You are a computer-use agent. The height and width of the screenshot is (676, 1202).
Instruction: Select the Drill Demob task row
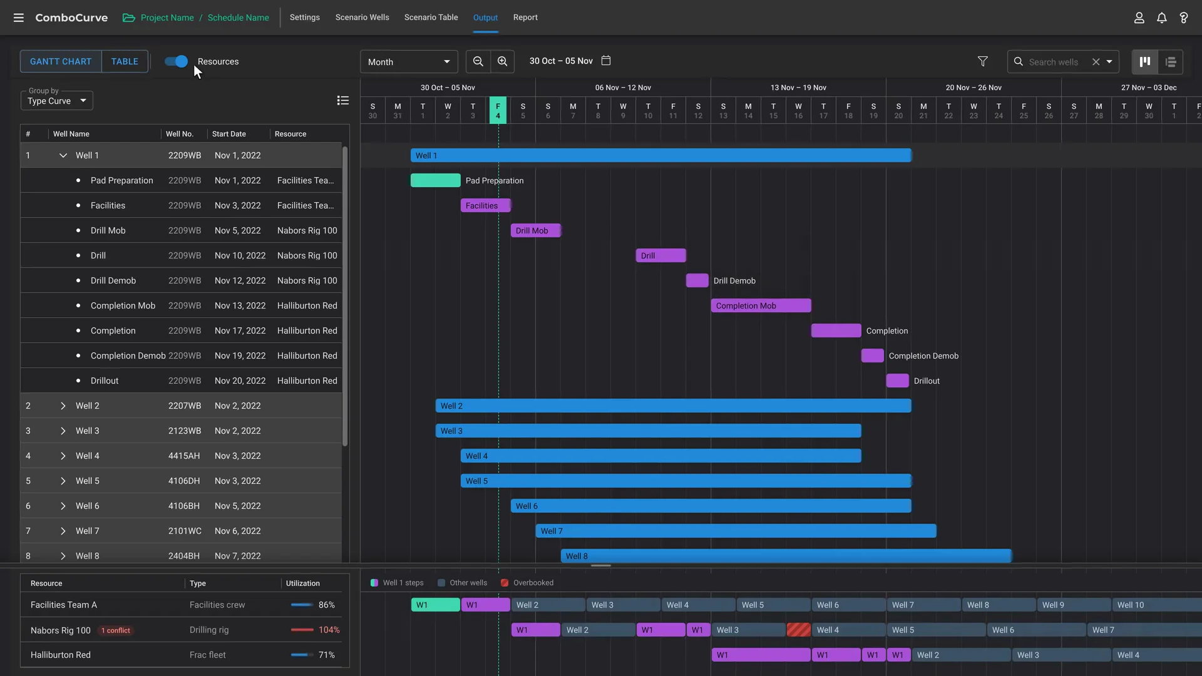[182, 280]
